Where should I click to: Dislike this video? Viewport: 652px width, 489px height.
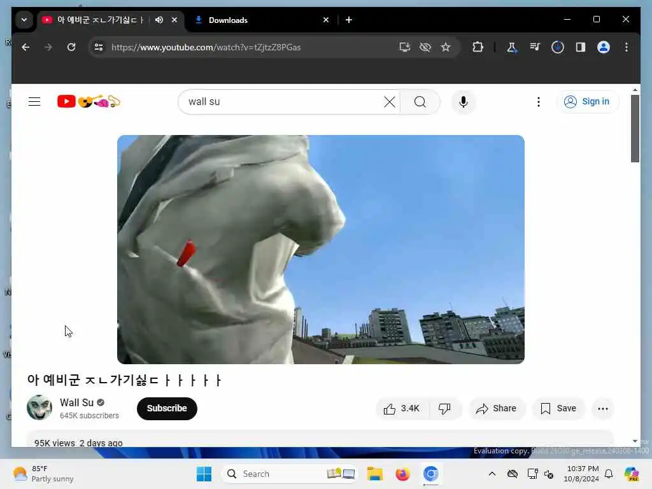click(x=444, y=409)
